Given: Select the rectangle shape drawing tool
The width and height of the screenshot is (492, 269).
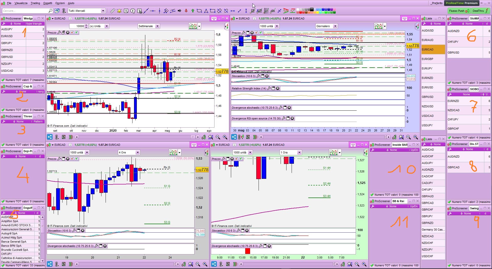Looking at the screenshot, I should pos(212,11).
